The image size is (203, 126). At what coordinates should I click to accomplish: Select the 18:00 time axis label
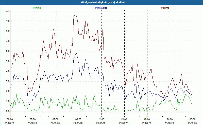click(x=147, y=119)
